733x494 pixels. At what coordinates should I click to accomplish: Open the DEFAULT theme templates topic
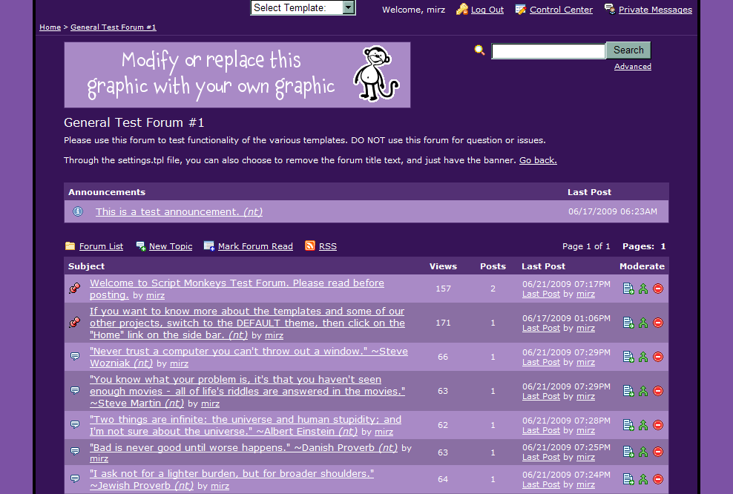click(247, 323)
